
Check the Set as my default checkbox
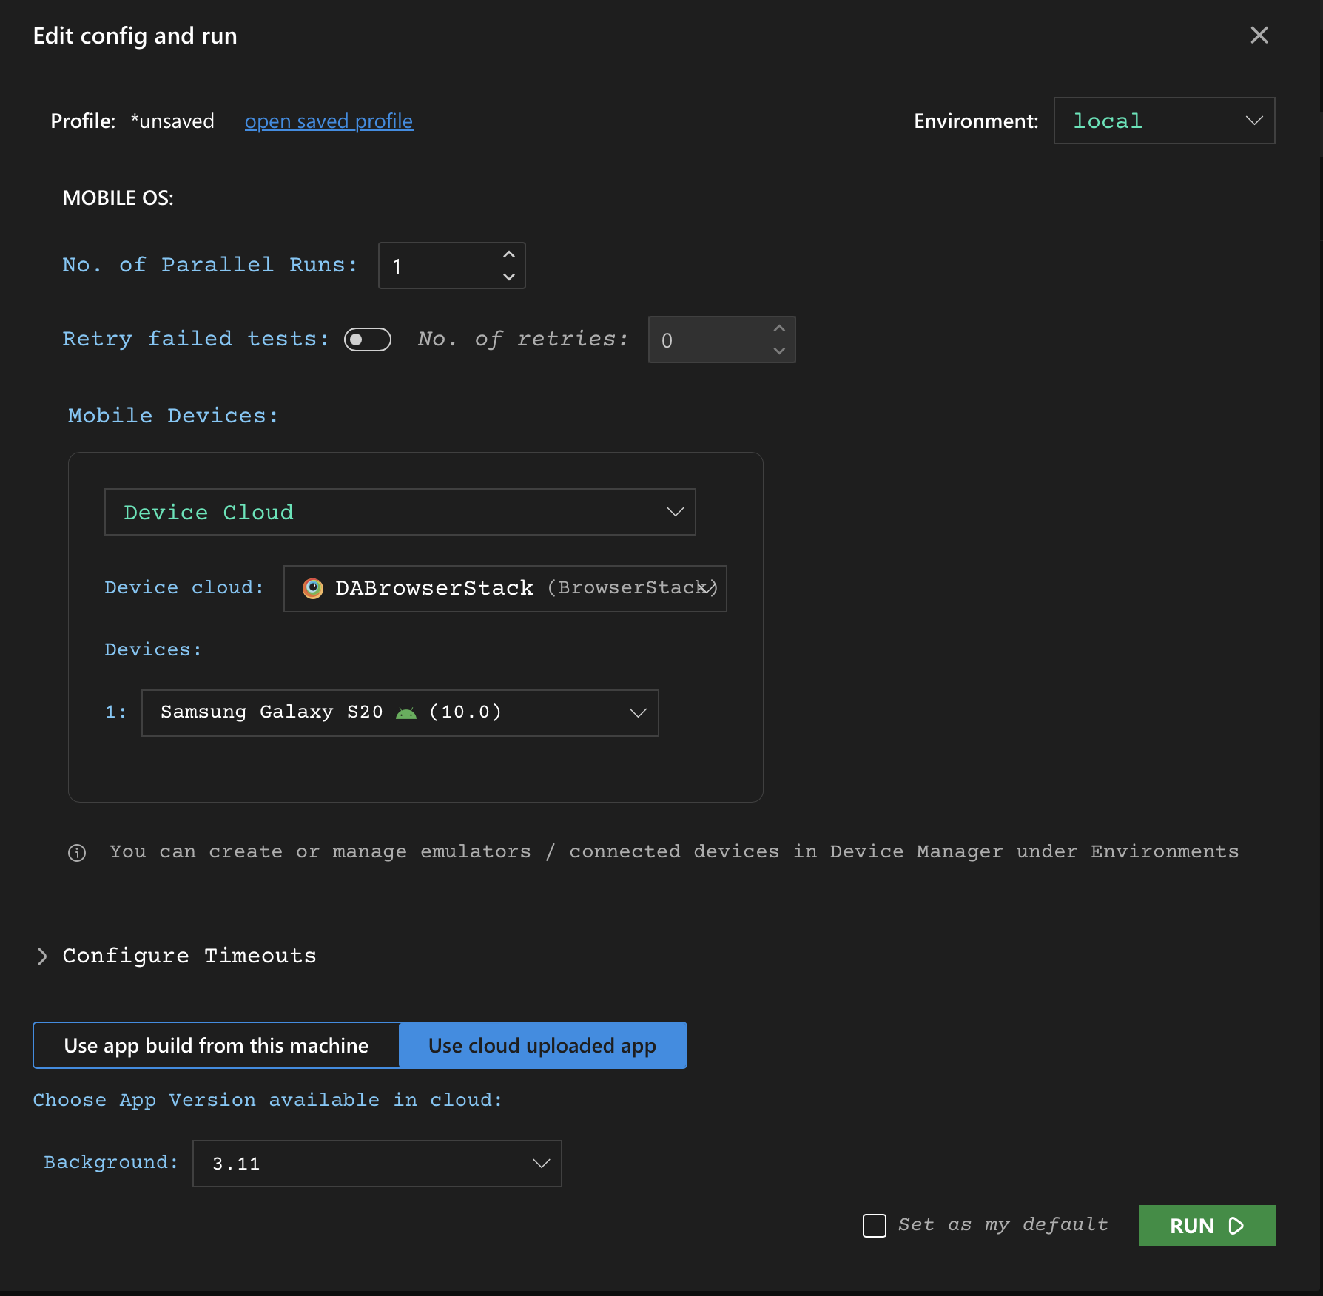(875, 1226)
